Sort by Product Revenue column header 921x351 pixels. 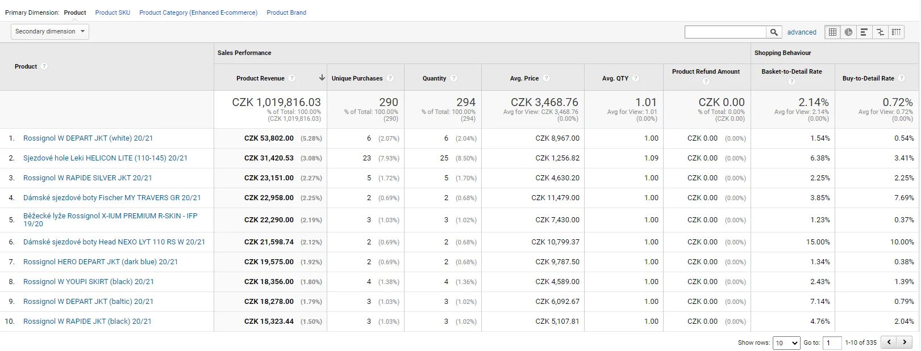[x=260, y=78]
